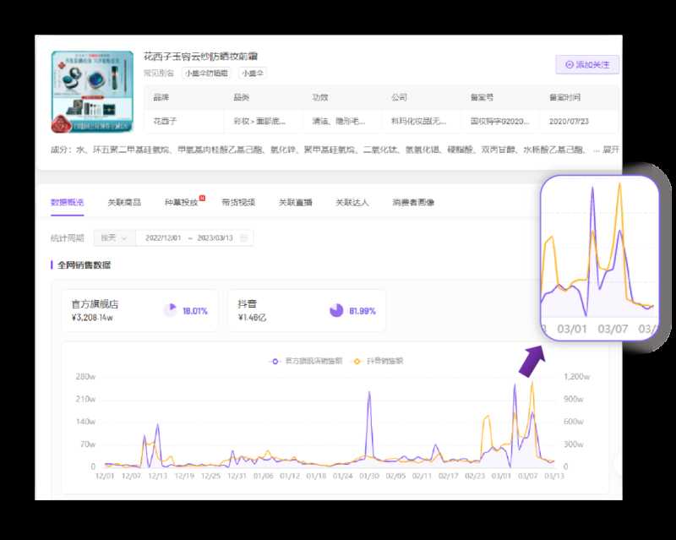Open the 按天 period dropdown
Image resolution: width=676 pixels, height=540 pixels.
114,238
